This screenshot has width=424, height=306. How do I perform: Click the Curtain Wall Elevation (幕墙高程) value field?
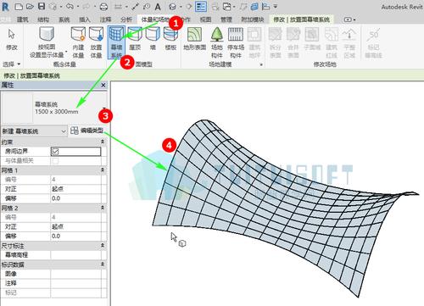pyautogui.click(x=75, y=255)
